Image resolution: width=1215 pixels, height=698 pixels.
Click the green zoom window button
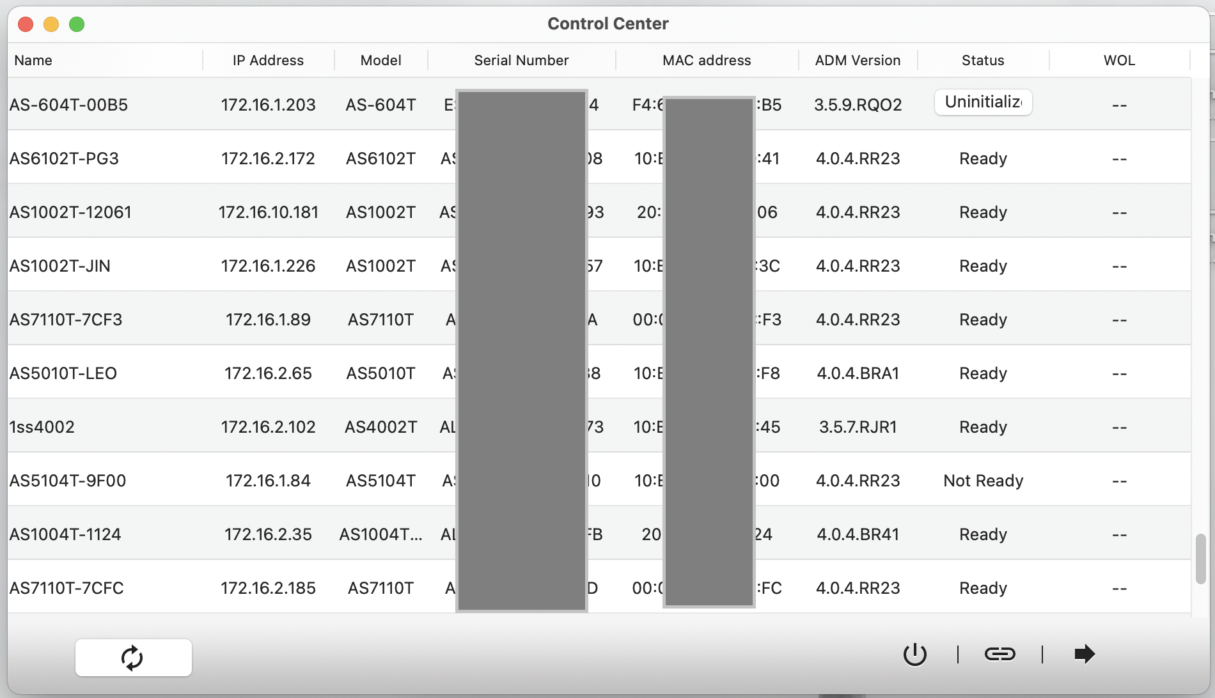point(77,24)
